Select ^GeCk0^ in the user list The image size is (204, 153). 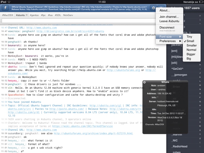pyautogui.click(x=177, y=69)
